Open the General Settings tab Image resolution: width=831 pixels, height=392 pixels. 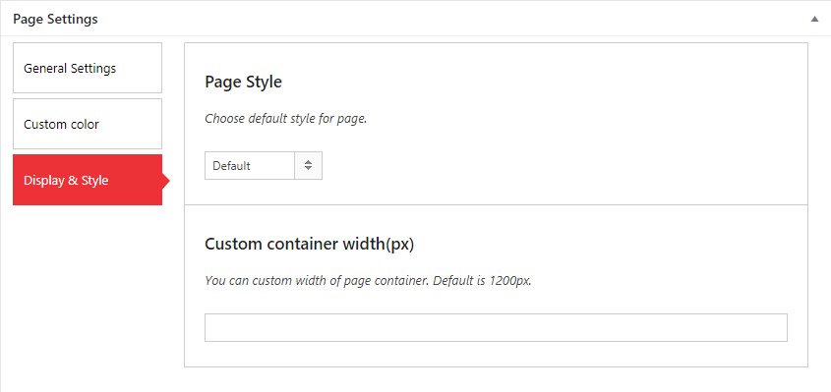[x=88, y=68]
